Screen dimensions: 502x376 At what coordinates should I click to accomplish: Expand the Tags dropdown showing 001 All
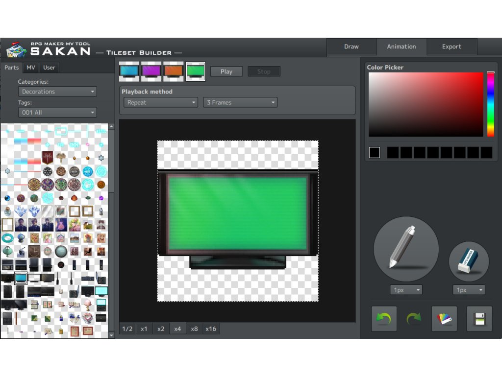(x=57, y=113)
